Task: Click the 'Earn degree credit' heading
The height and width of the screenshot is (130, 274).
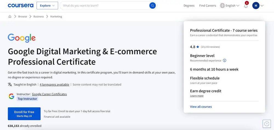Action: click(206, 91)
